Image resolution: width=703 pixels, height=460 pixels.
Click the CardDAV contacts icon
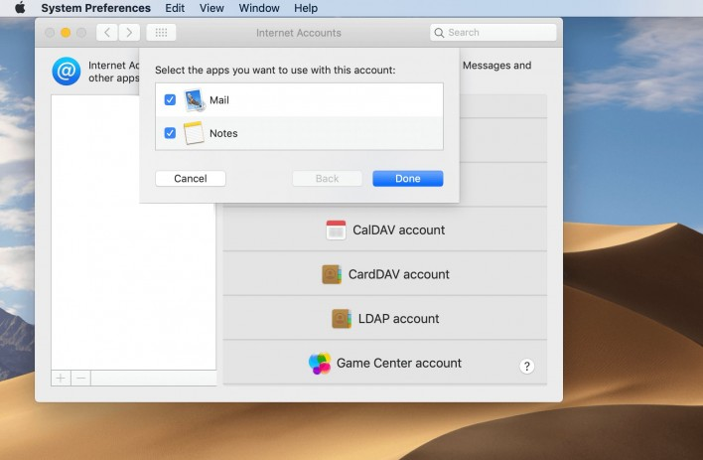332,274
